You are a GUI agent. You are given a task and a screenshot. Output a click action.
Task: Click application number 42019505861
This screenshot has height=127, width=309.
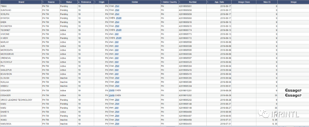(x=185, y=6)
